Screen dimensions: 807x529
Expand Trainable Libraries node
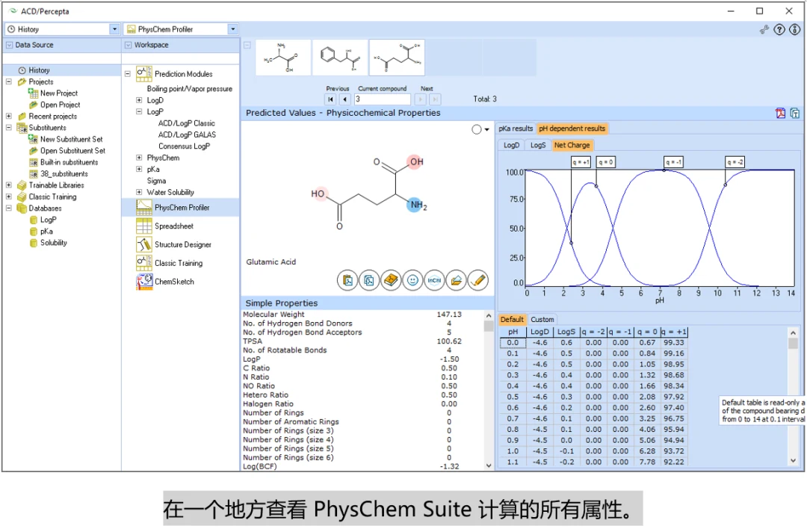pyautogui.click(x=9, y=185)
